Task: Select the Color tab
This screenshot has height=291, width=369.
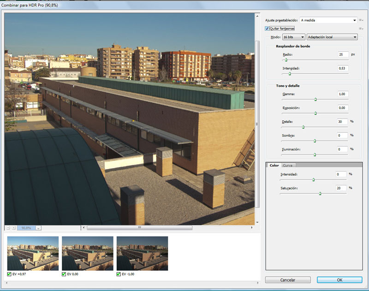Action: pos(274,165)
